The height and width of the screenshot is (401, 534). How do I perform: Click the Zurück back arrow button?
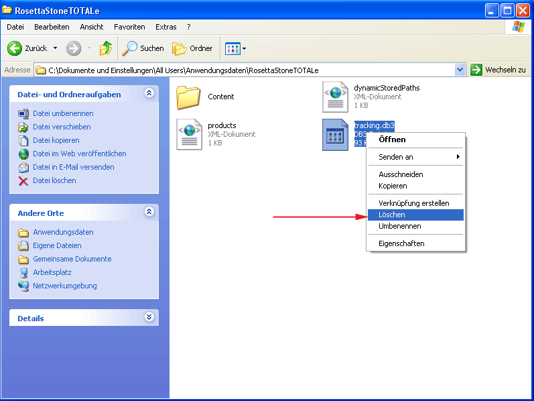click(27, 48)
